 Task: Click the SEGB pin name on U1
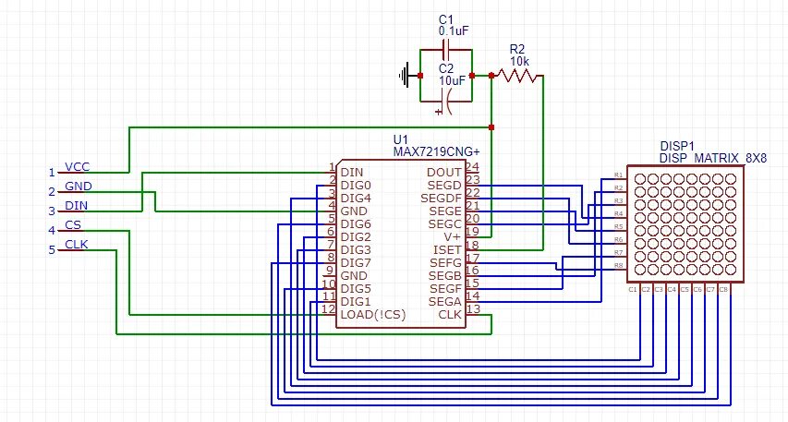click(x=444, y=276)
